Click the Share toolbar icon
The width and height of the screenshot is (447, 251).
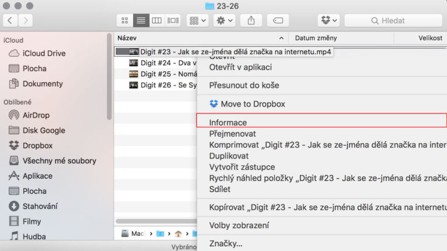click(x=251, y=20)
